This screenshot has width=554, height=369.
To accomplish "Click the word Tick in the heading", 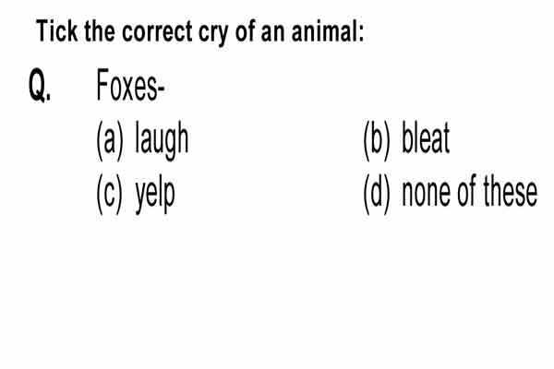I will pos(57,31).
